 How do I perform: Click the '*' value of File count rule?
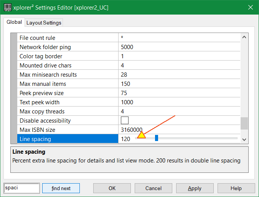122,37
